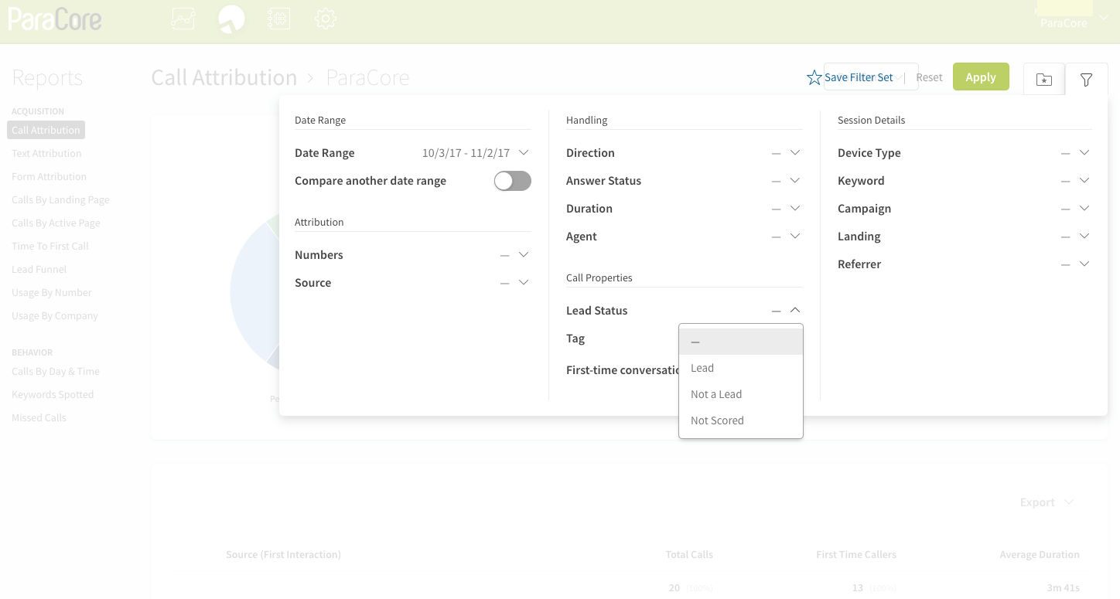Select the blank dash Lead Status option
Viewport: 1120px width, 599px height.
tap(741, 342)
